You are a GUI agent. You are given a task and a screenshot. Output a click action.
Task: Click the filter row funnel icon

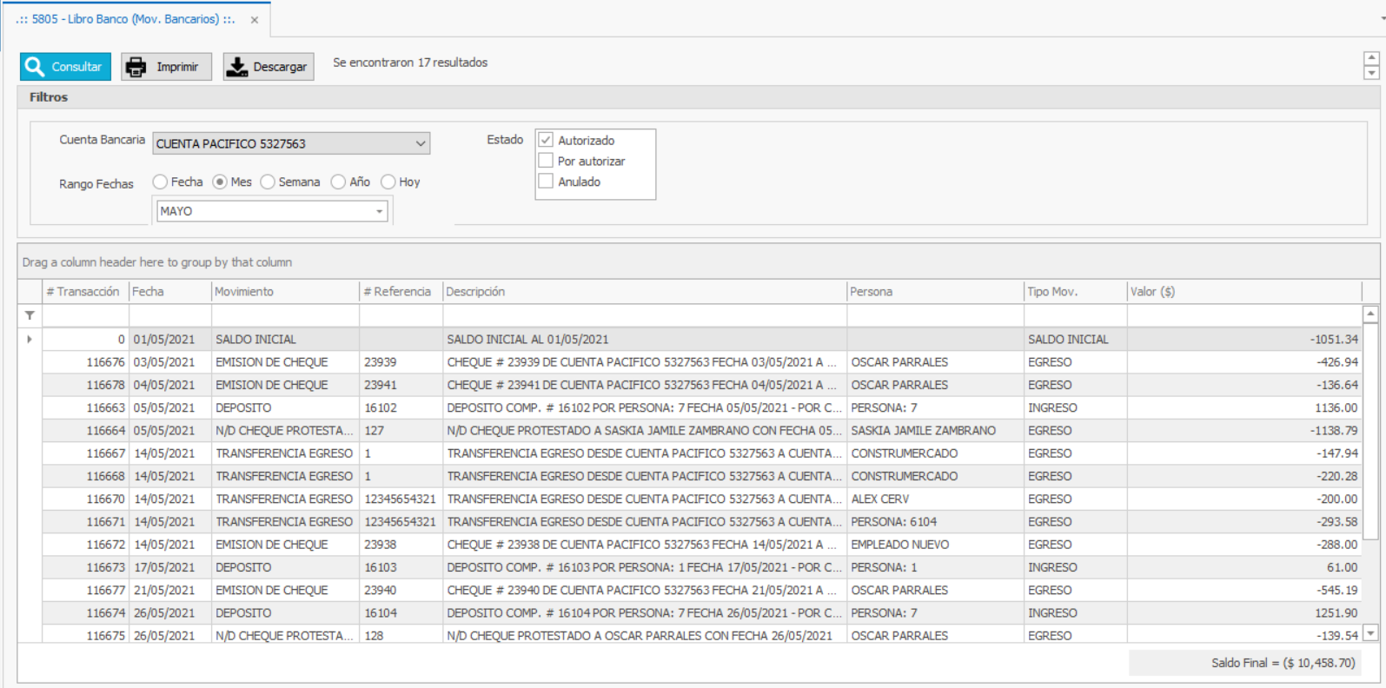click(30, 315)
